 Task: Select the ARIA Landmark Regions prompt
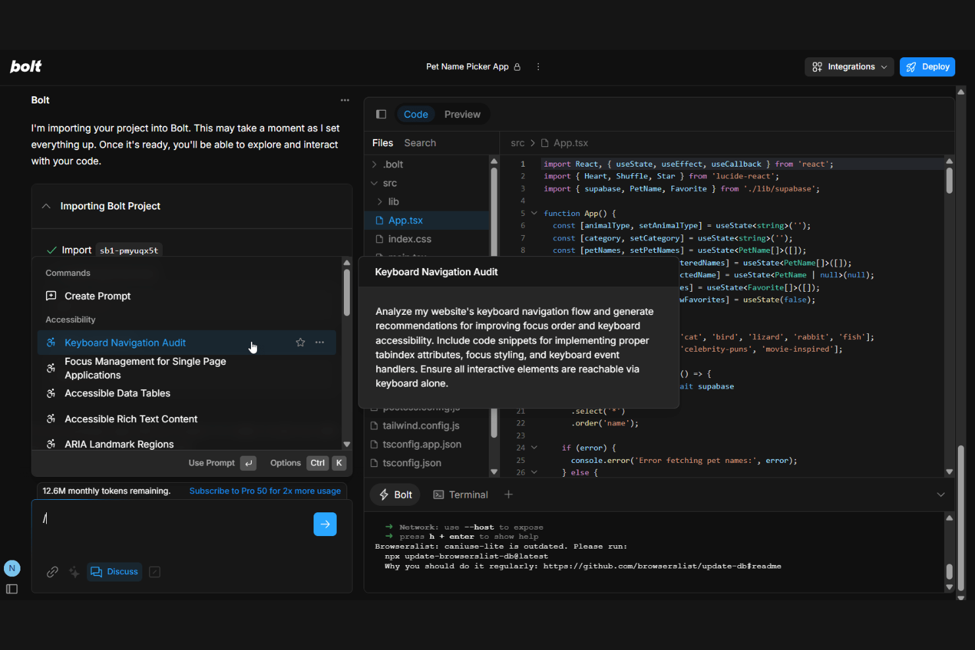(x=187, y=445)
